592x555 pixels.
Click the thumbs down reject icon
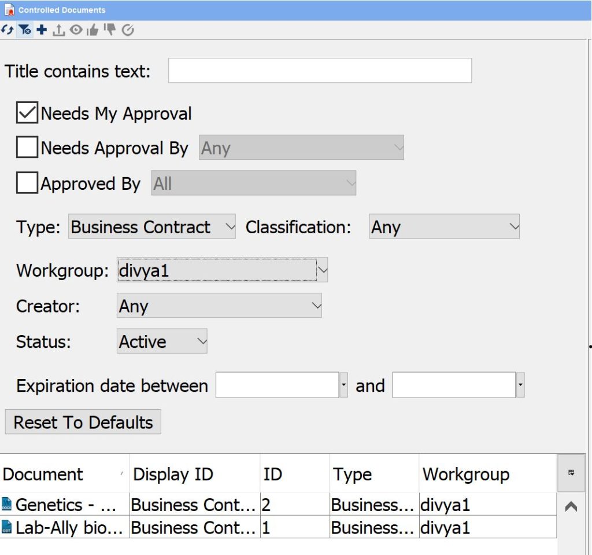click(110, 30)
